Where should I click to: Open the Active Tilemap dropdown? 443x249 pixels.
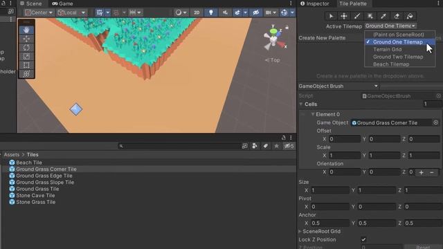coord(390,26)
